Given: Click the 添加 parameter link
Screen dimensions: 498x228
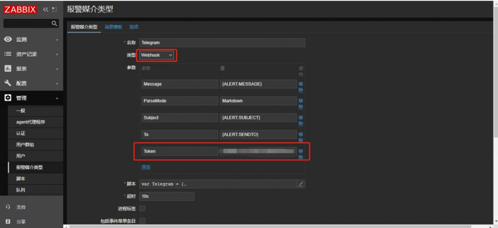Looking at the screenshot, I should coord(146,167).
